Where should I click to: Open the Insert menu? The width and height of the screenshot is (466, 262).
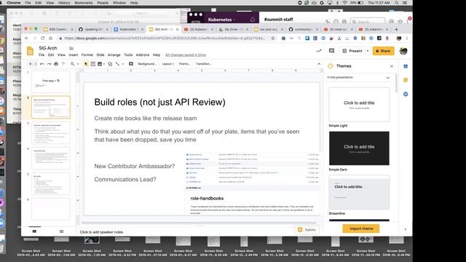click(74, 55)
